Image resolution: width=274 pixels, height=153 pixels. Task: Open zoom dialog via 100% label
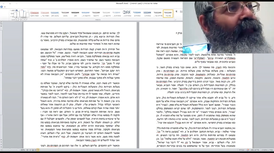click(23, 150)
